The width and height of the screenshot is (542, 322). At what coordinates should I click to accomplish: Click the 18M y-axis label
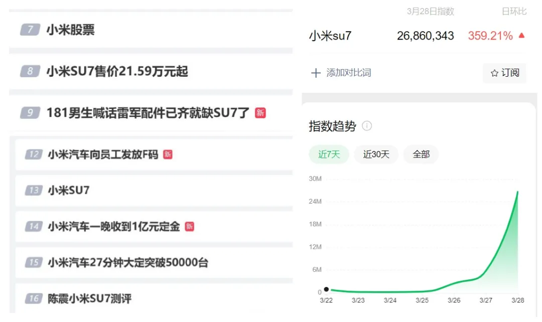click(x=315, y=224)
